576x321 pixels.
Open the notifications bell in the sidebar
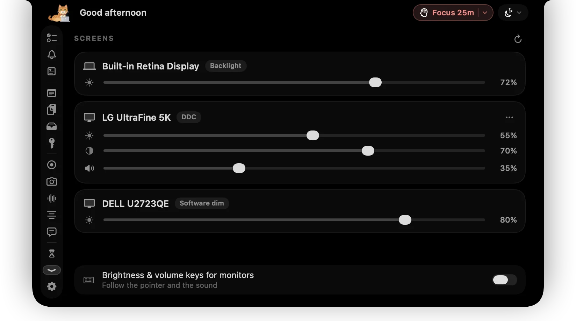pos(52,54)
